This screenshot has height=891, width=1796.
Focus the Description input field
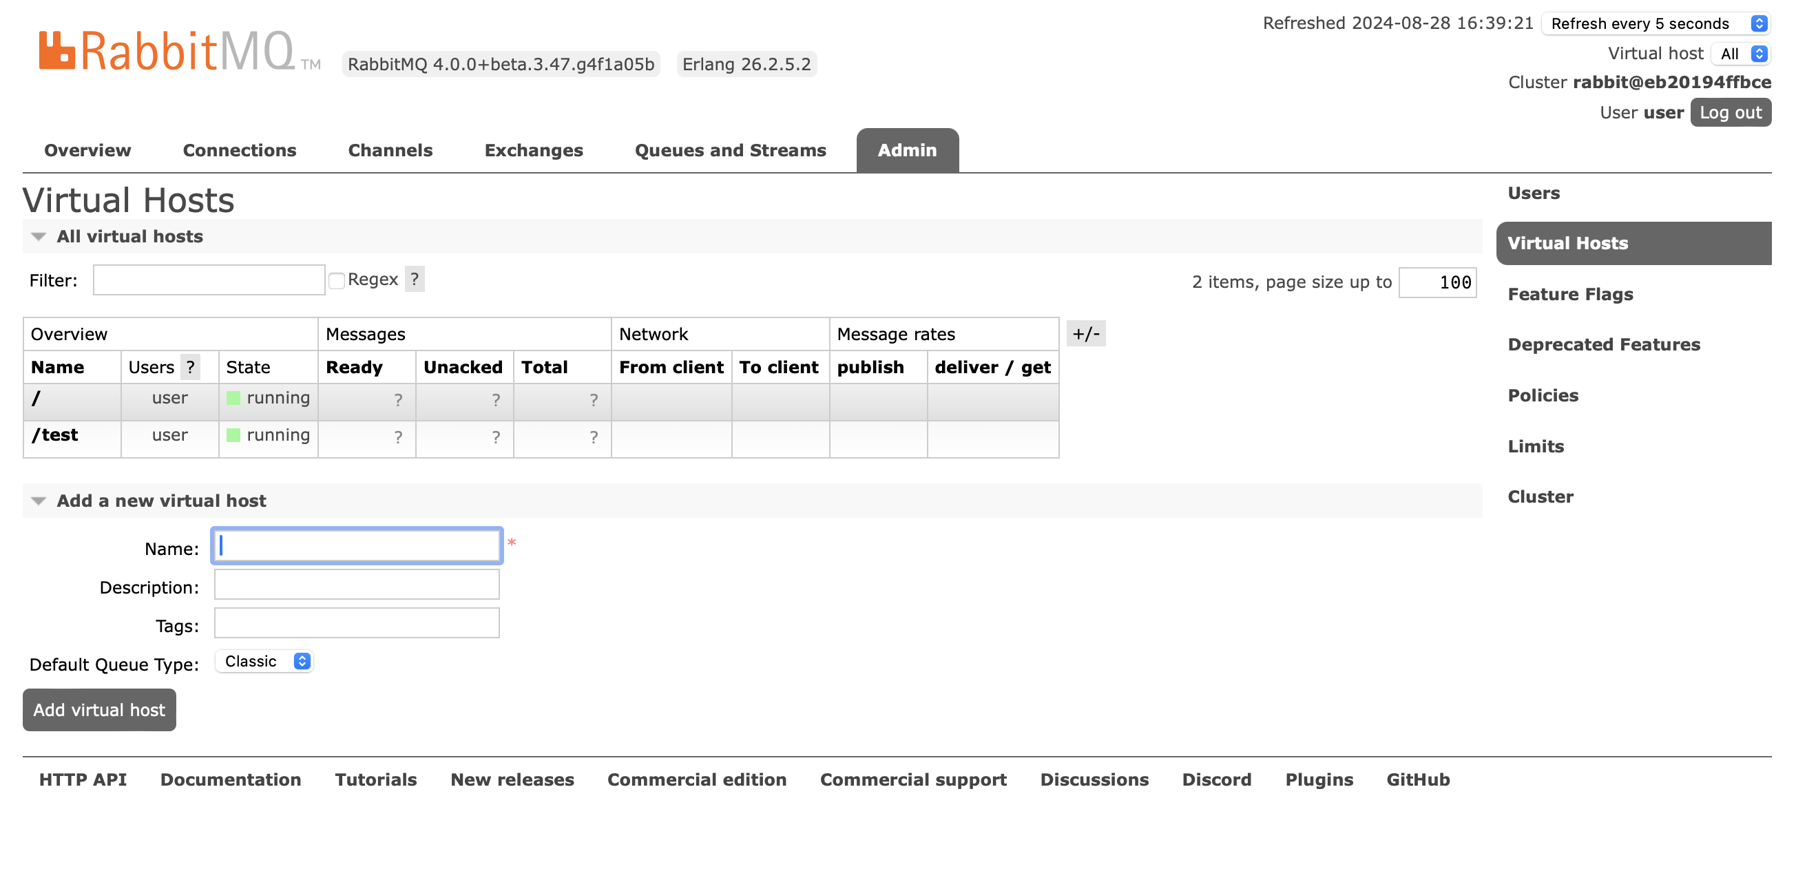[357, 584]
